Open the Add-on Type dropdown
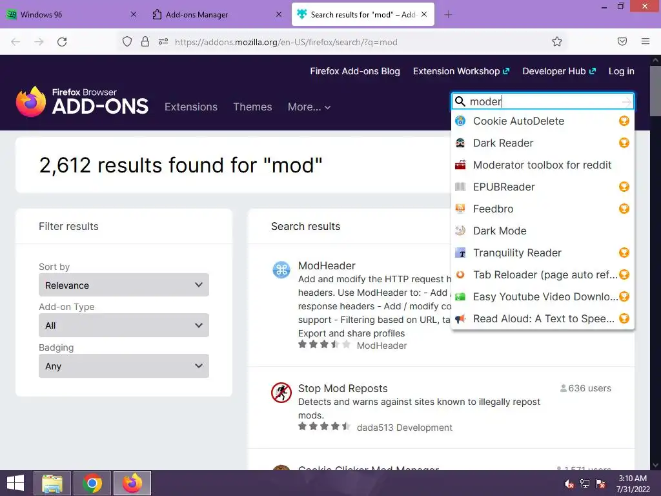 (x=124, y=325)
